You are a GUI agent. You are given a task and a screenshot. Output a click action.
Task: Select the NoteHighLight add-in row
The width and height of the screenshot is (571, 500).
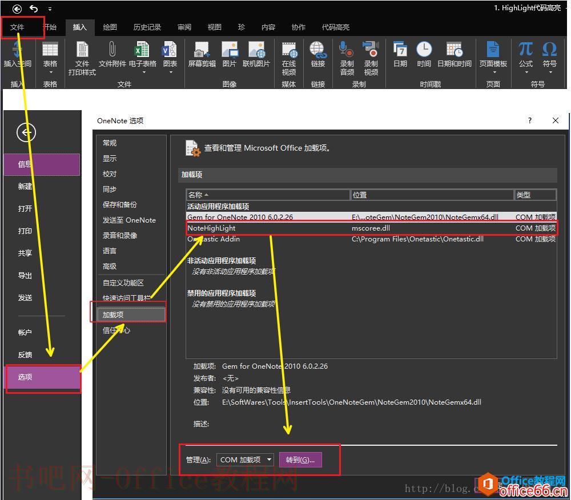click(x=371, y=228)
